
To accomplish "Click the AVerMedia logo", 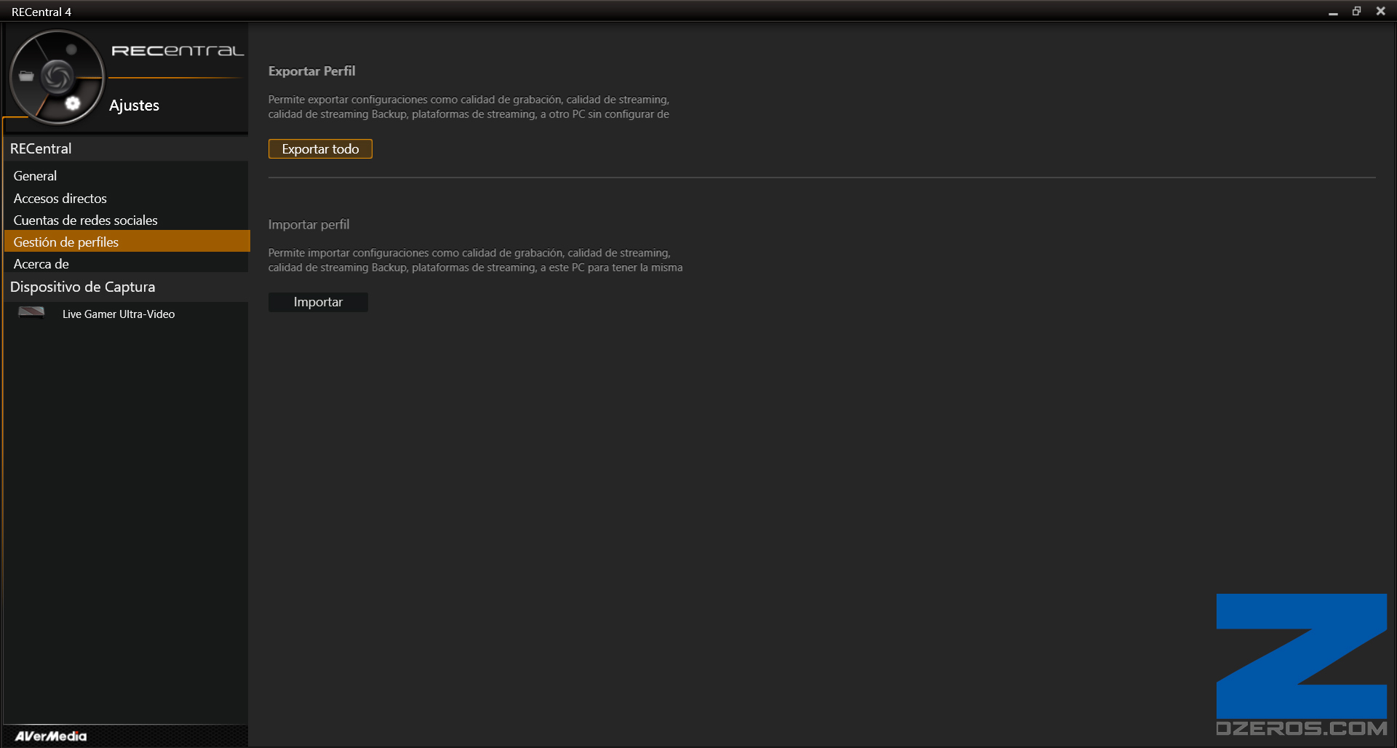I will point(51,736).
